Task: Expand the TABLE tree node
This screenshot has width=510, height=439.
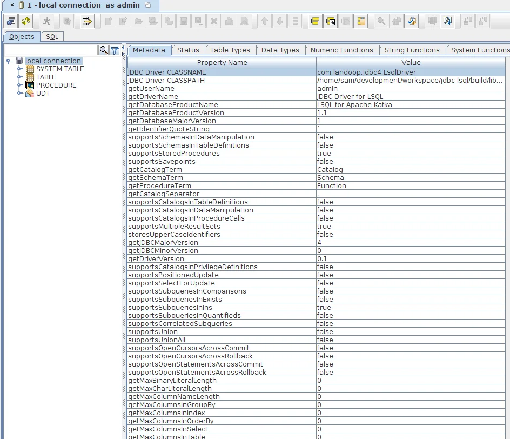Action: click(x=20, y=77)
